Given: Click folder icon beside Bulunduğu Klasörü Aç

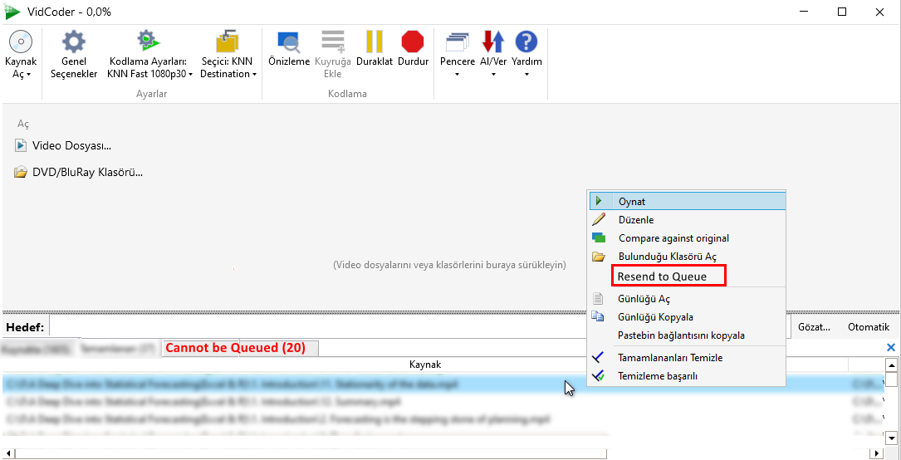Looking at the screenshot, I should [x=599, y=256].
